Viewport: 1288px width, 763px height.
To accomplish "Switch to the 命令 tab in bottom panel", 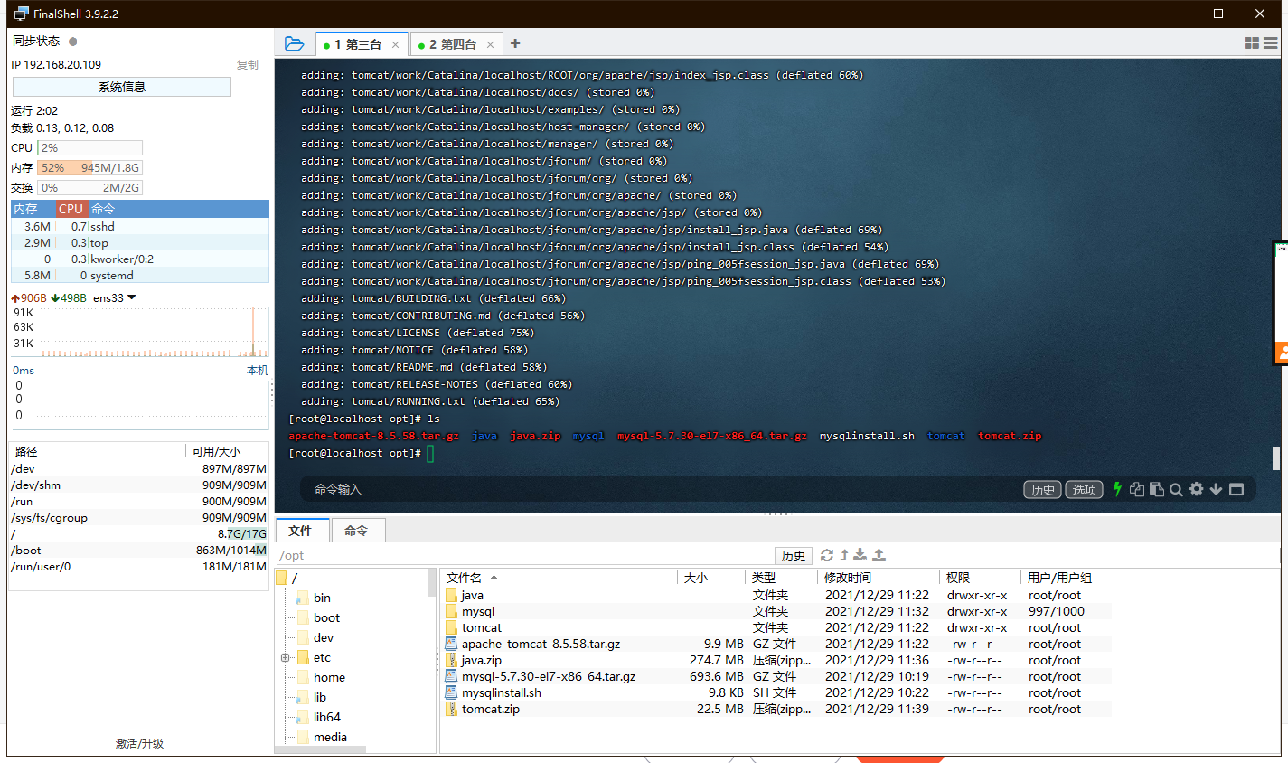I will 357,532.
